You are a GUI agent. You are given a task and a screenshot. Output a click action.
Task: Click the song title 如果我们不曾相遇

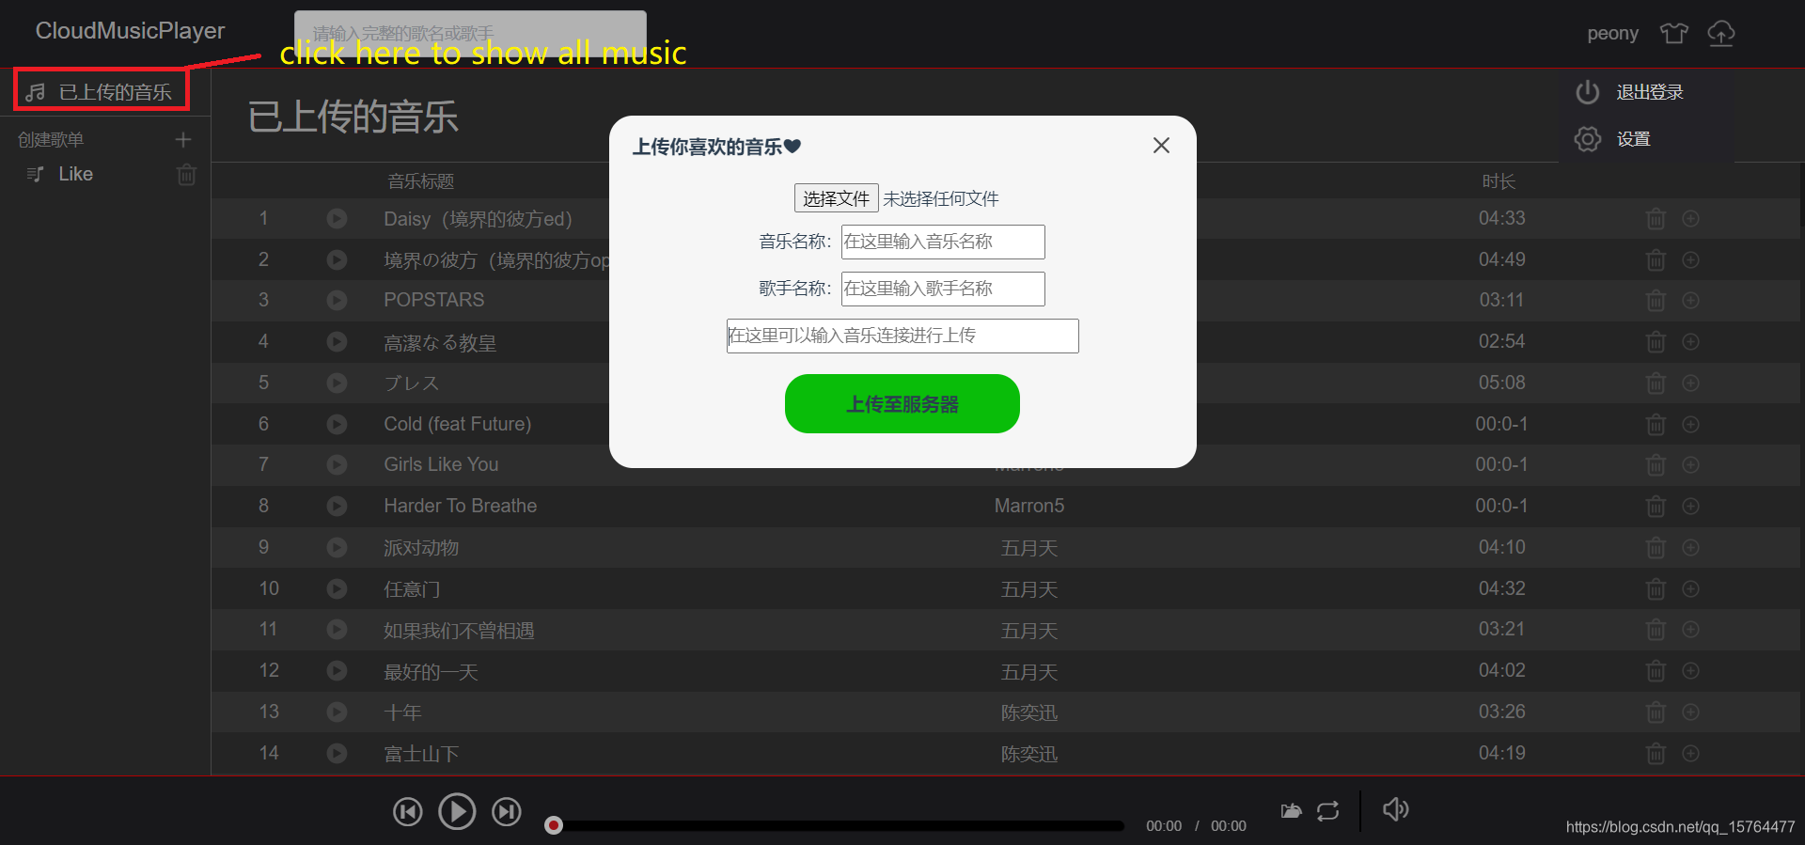tap(459, 631)
